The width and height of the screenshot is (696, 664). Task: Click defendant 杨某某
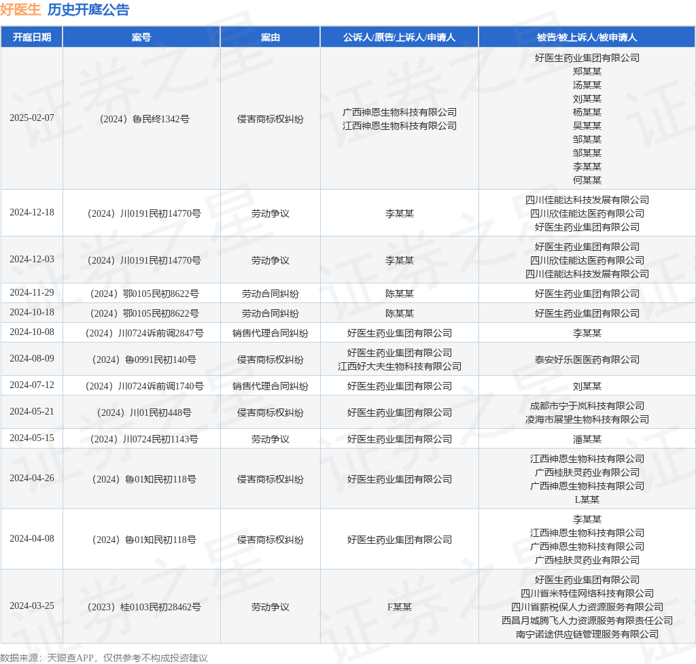[587, 112]
